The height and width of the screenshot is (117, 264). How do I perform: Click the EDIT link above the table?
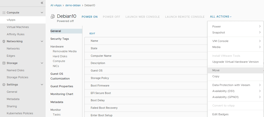tap(92, 33)
